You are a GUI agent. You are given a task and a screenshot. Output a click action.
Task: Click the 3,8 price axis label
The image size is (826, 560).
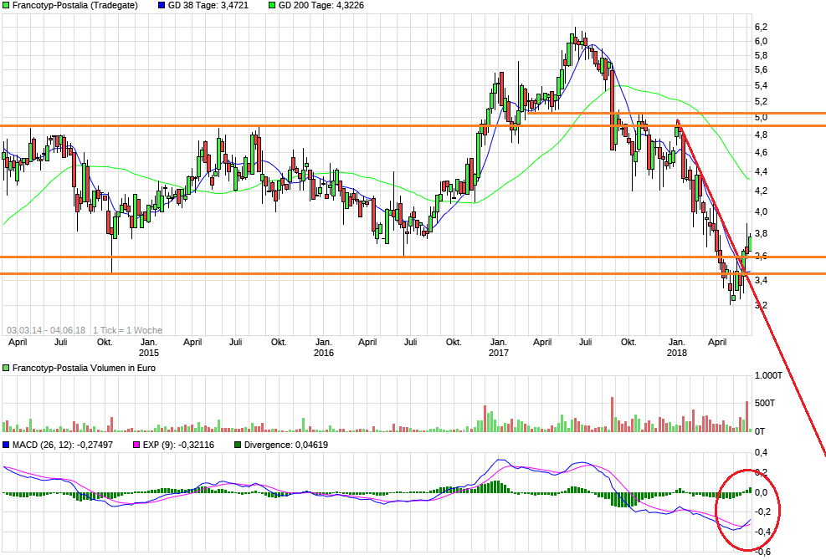click(761, 233)
